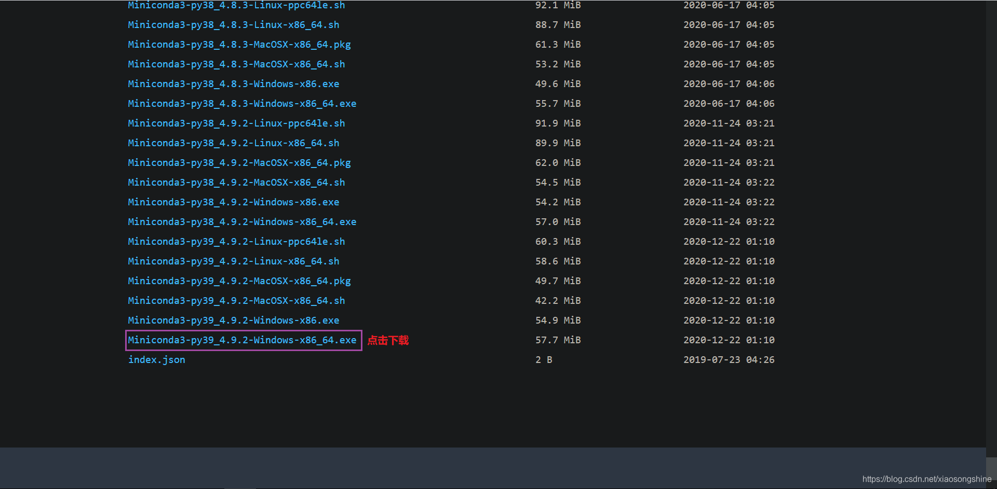Open Miniconda3-py38_4.8.3-Linux-ppc64le.sh link
Image resolution: width=997 pixels, height=489 pixels.
236,5
